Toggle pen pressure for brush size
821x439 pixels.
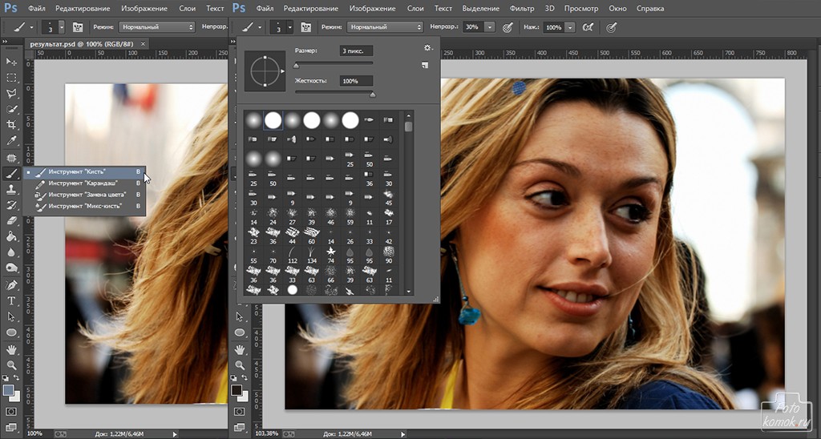pos(612,26)
